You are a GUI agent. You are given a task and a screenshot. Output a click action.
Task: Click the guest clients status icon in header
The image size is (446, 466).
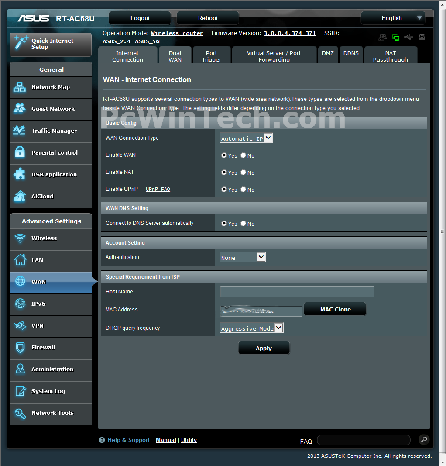(x=382, y=37)
